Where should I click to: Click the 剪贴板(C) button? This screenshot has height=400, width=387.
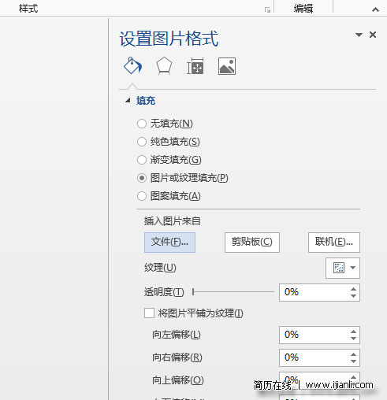252,243
